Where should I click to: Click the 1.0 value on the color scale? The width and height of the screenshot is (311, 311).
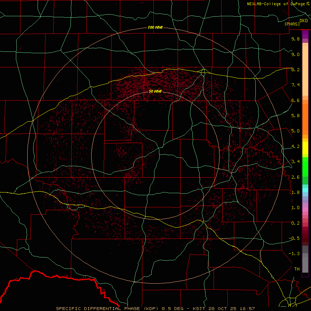coord(295,208)
